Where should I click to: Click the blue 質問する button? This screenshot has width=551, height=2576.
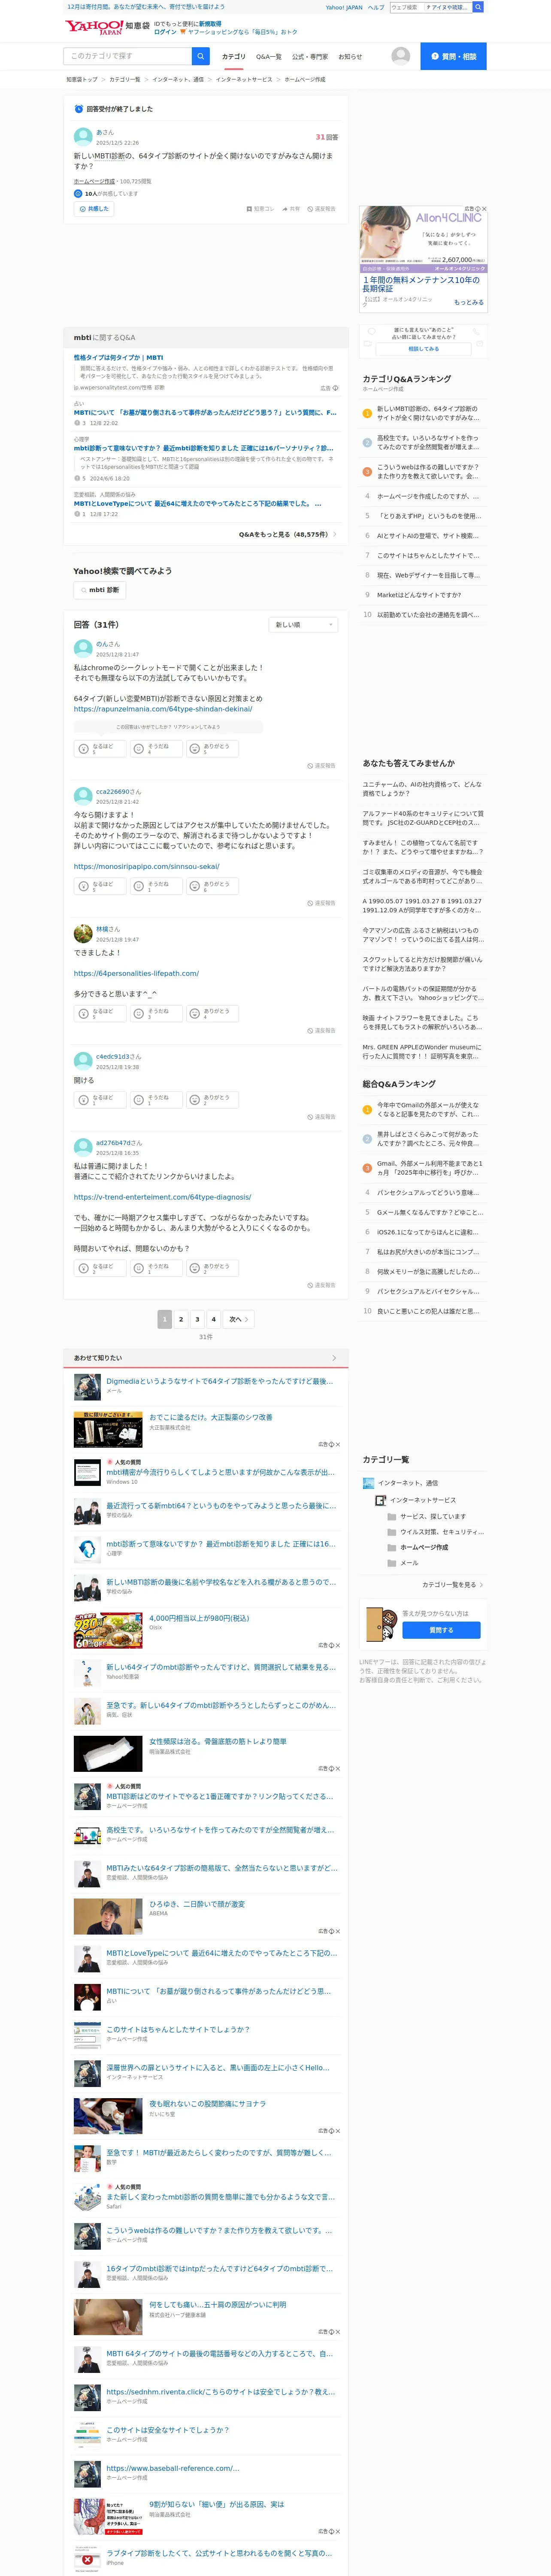point(441,1631)
